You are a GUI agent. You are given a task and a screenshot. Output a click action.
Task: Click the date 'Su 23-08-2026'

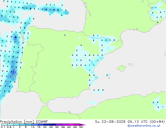click(110, 122)
